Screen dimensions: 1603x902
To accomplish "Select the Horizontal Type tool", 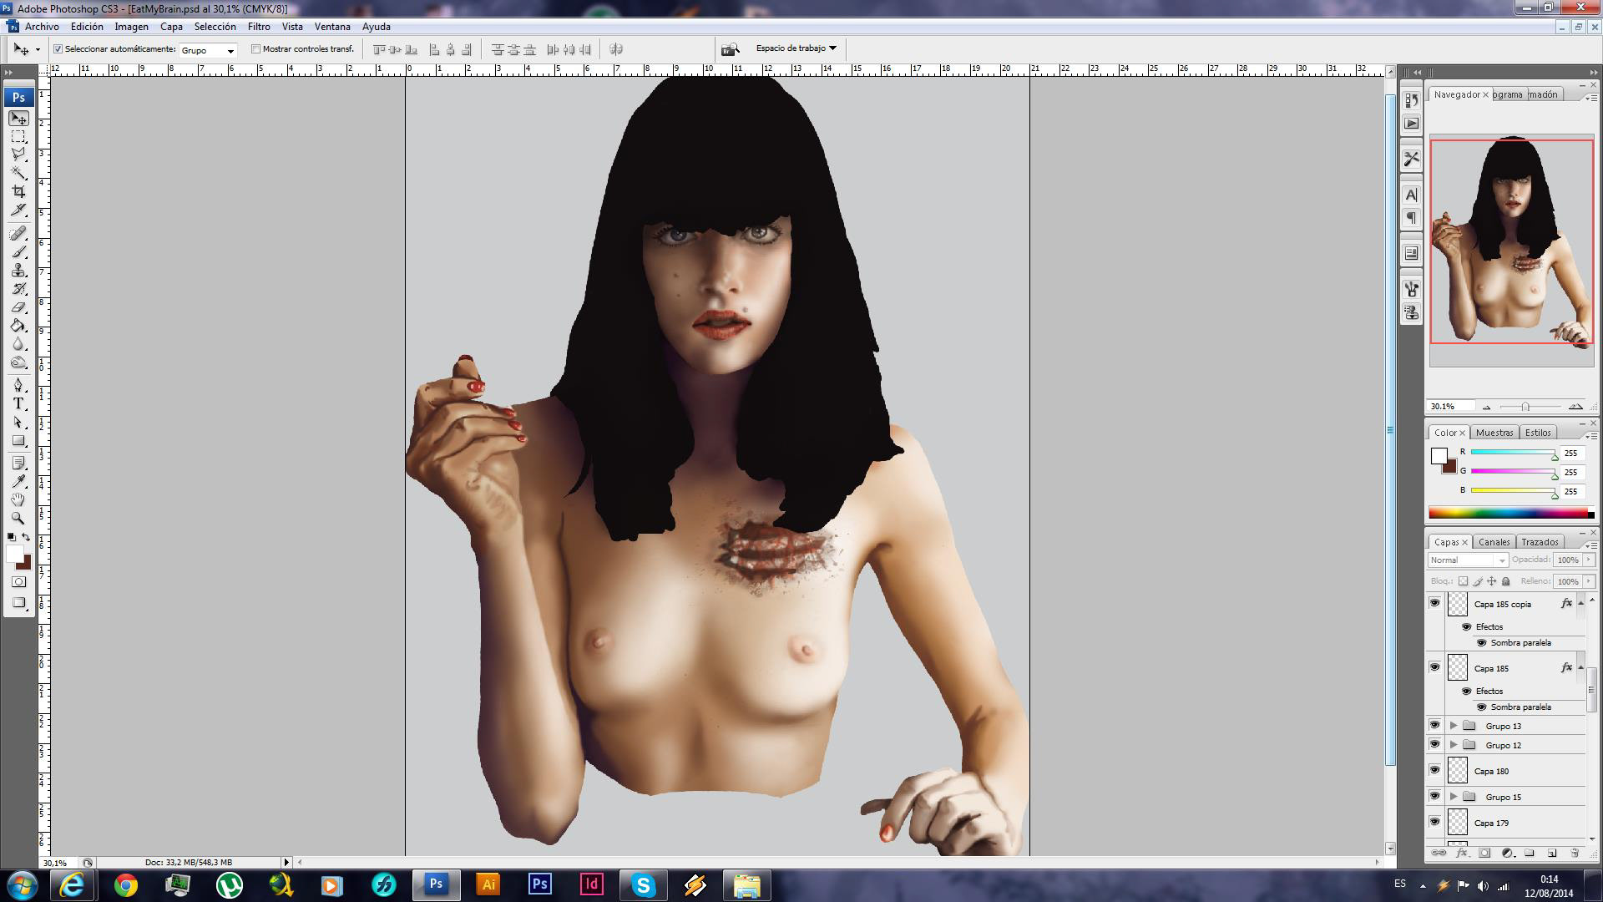I will [18, 403].
